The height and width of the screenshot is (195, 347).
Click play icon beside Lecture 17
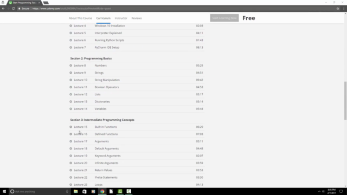click(70, 141)
